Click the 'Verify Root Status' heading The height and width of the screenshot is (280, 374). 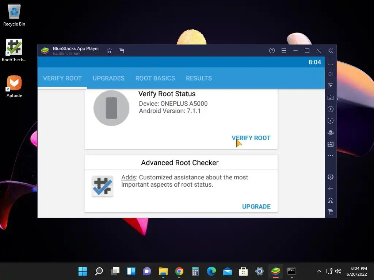(167, 94)
